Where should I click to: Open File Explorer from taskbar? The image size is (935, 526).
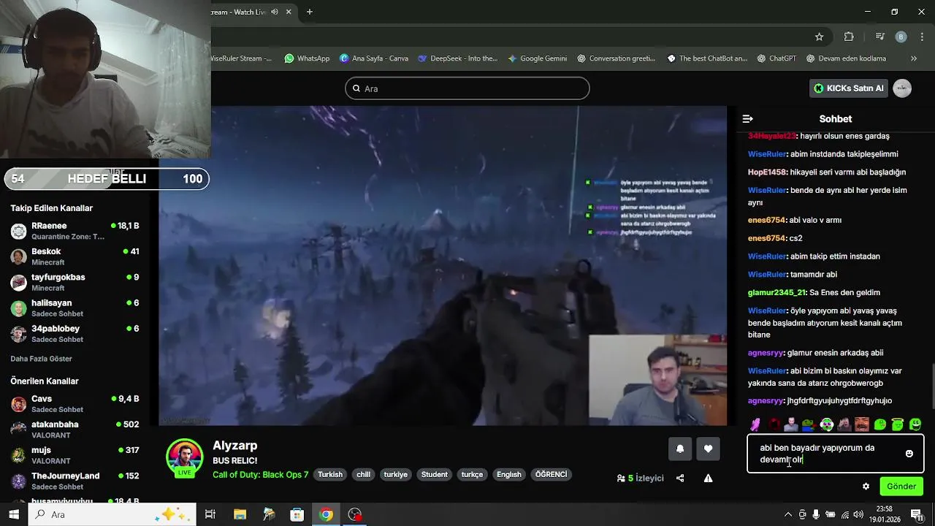[x=240, y=514]
